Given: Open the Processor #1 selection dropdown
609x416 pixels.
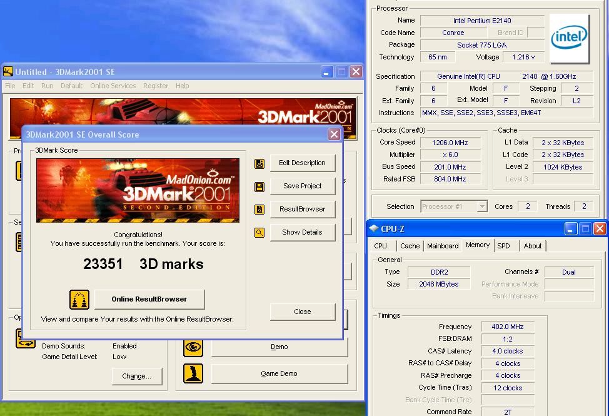Looking at the screenshot, I should point(482,206).
